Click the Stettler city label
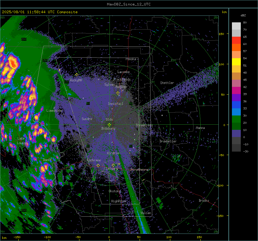 pyautogui.click(x=167, y=83)
